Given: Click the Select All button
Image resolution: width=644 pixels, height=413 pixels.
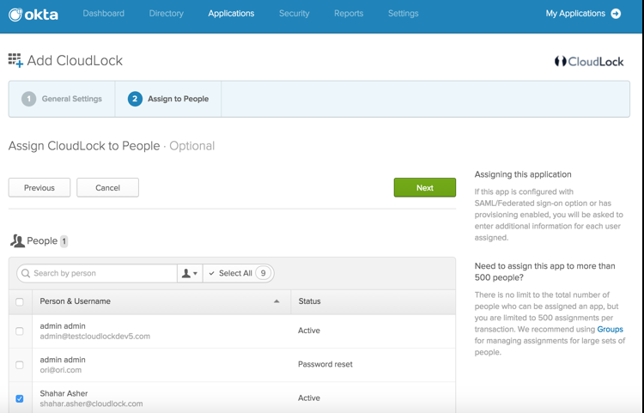Looking at the screenshot, I should [x=238, y=273].
